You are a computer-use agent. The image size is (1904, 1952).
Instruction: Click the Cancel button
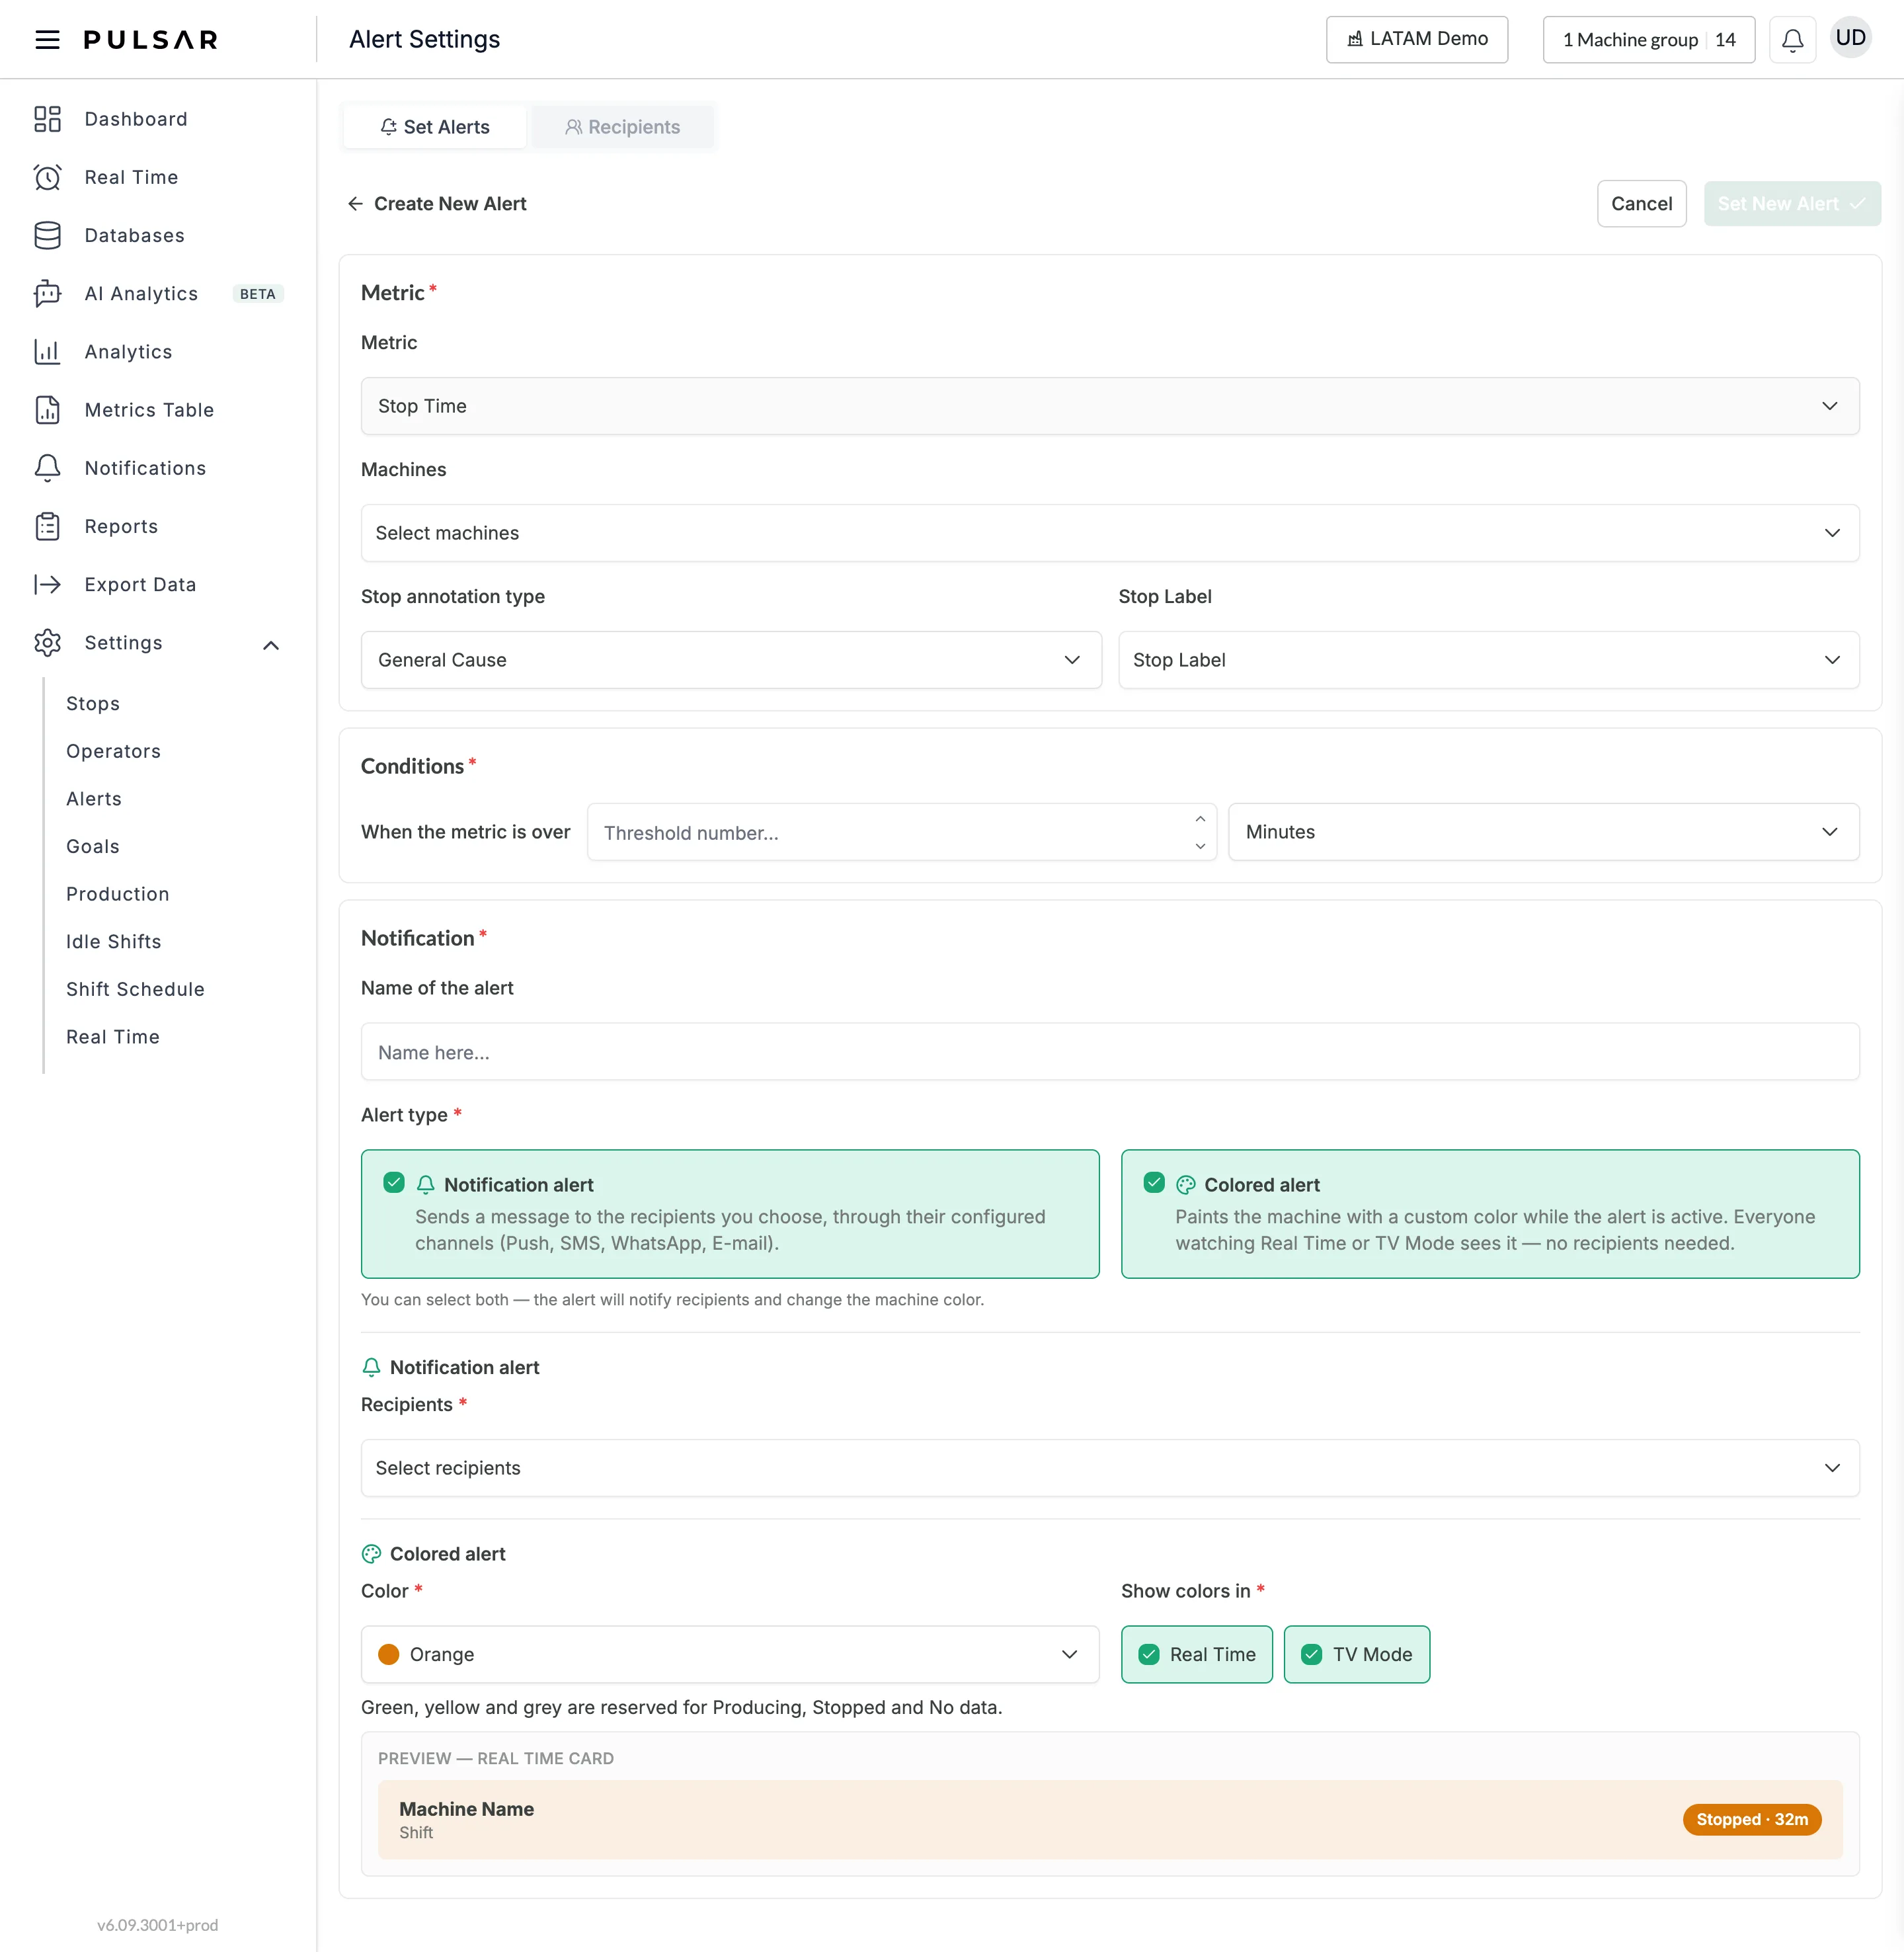click(x=1641, y=204)
